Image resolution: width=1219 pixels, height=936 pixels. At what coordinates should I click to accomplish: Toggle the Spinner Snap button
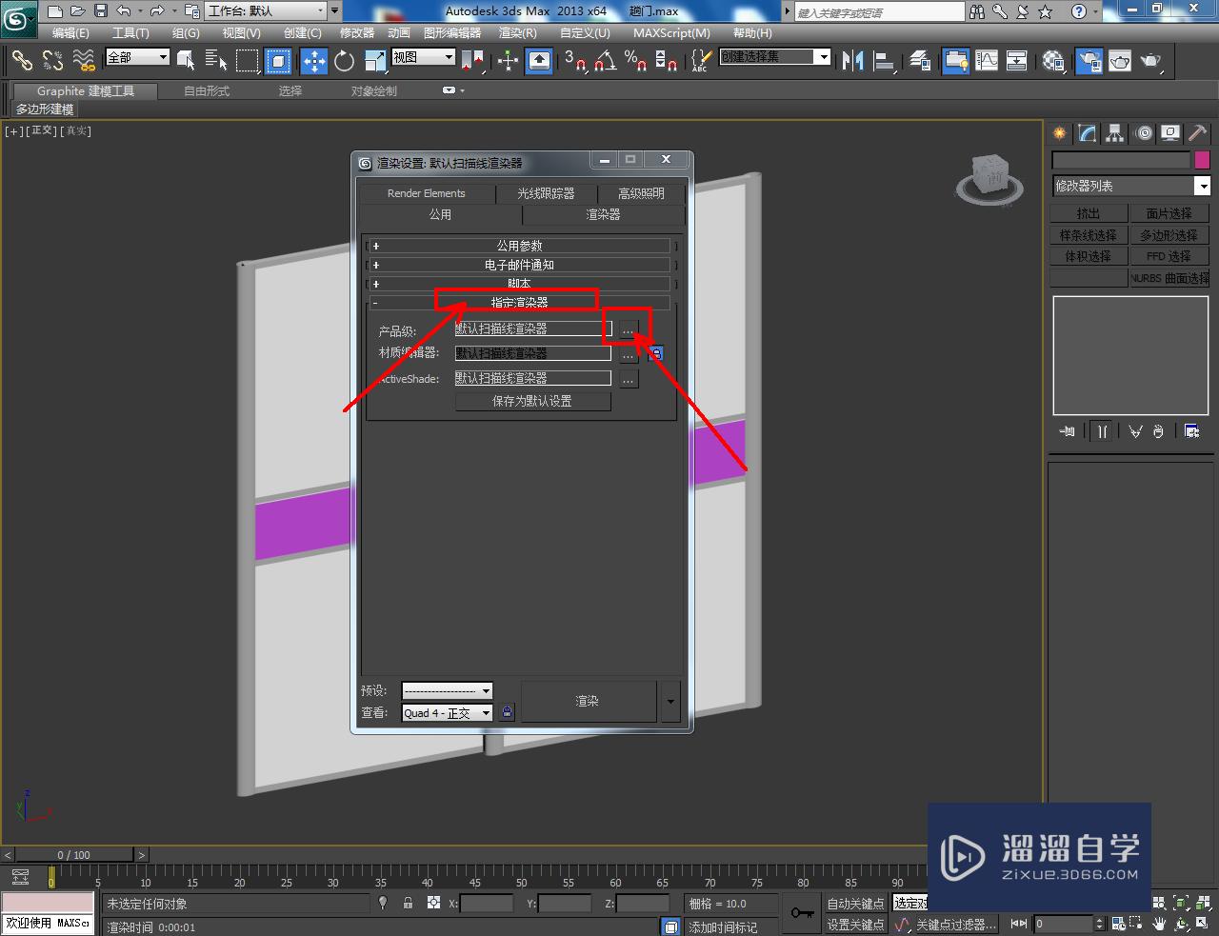[x=667, y=61]
